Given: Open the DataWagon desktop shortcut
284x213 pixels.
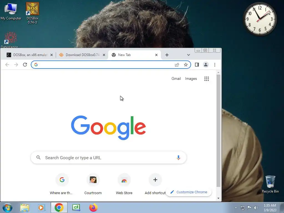Looking at the screenshot, I should [x=10, y=40].
